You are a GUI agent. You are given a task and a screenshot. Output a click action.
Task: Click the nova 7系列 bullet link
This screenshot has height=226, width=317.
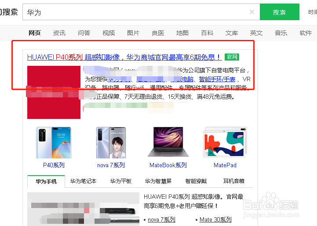[161, 219]
